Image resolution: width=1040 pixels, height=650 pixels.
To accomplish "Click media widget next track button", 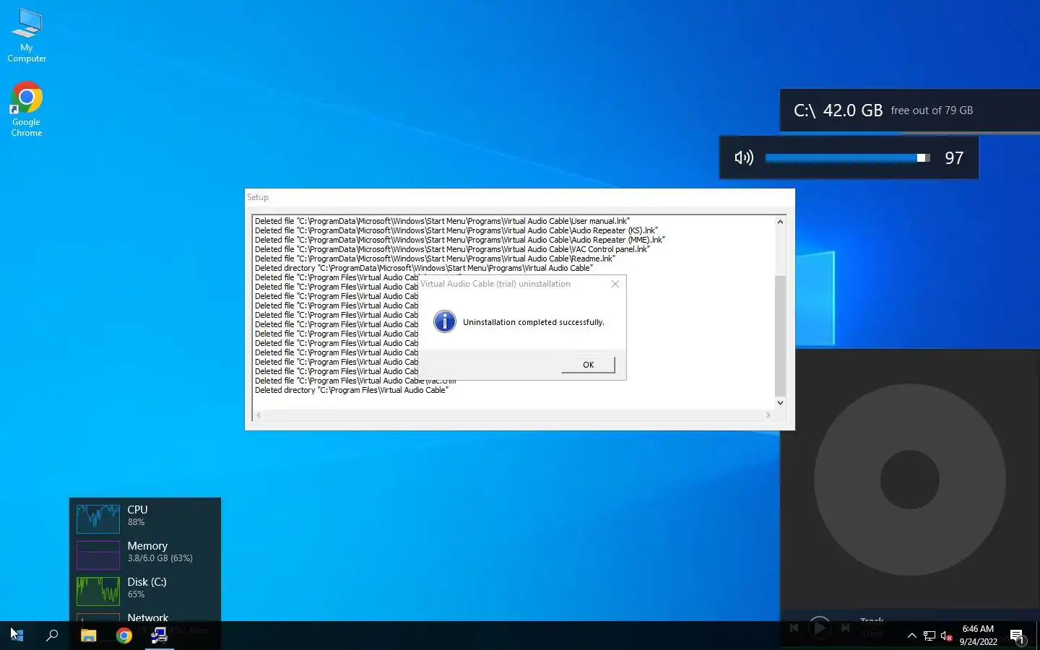I will click(845, 628).
